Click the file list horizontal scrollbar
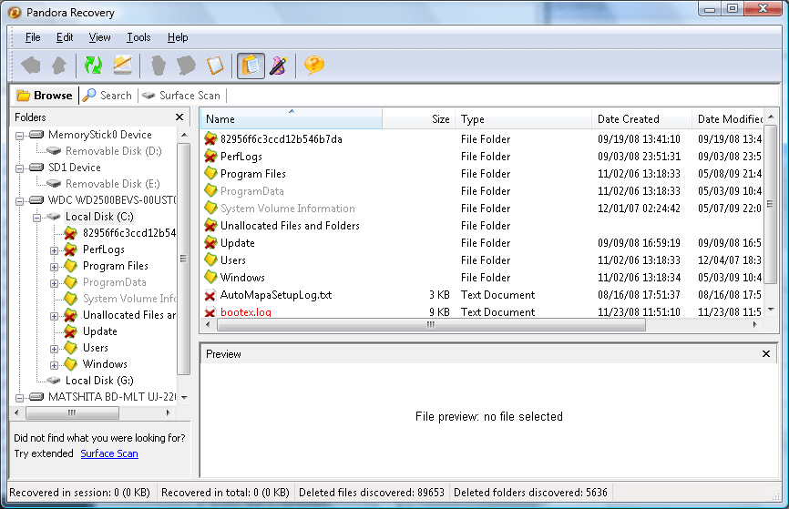 431,325
